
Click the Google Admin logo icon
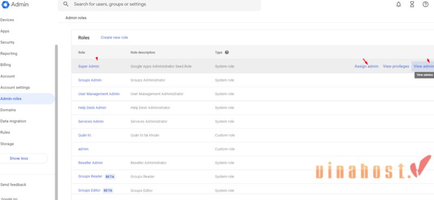5,4
